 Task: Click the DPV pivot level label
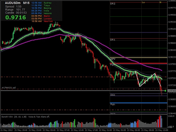(x=113, y=59)
